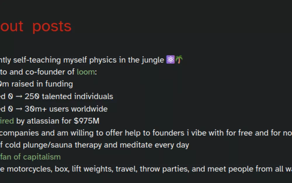Image resolution: width=292 pixels, height=183 pixels.
Task: Follow the green loom link
Action: (86, 72)
